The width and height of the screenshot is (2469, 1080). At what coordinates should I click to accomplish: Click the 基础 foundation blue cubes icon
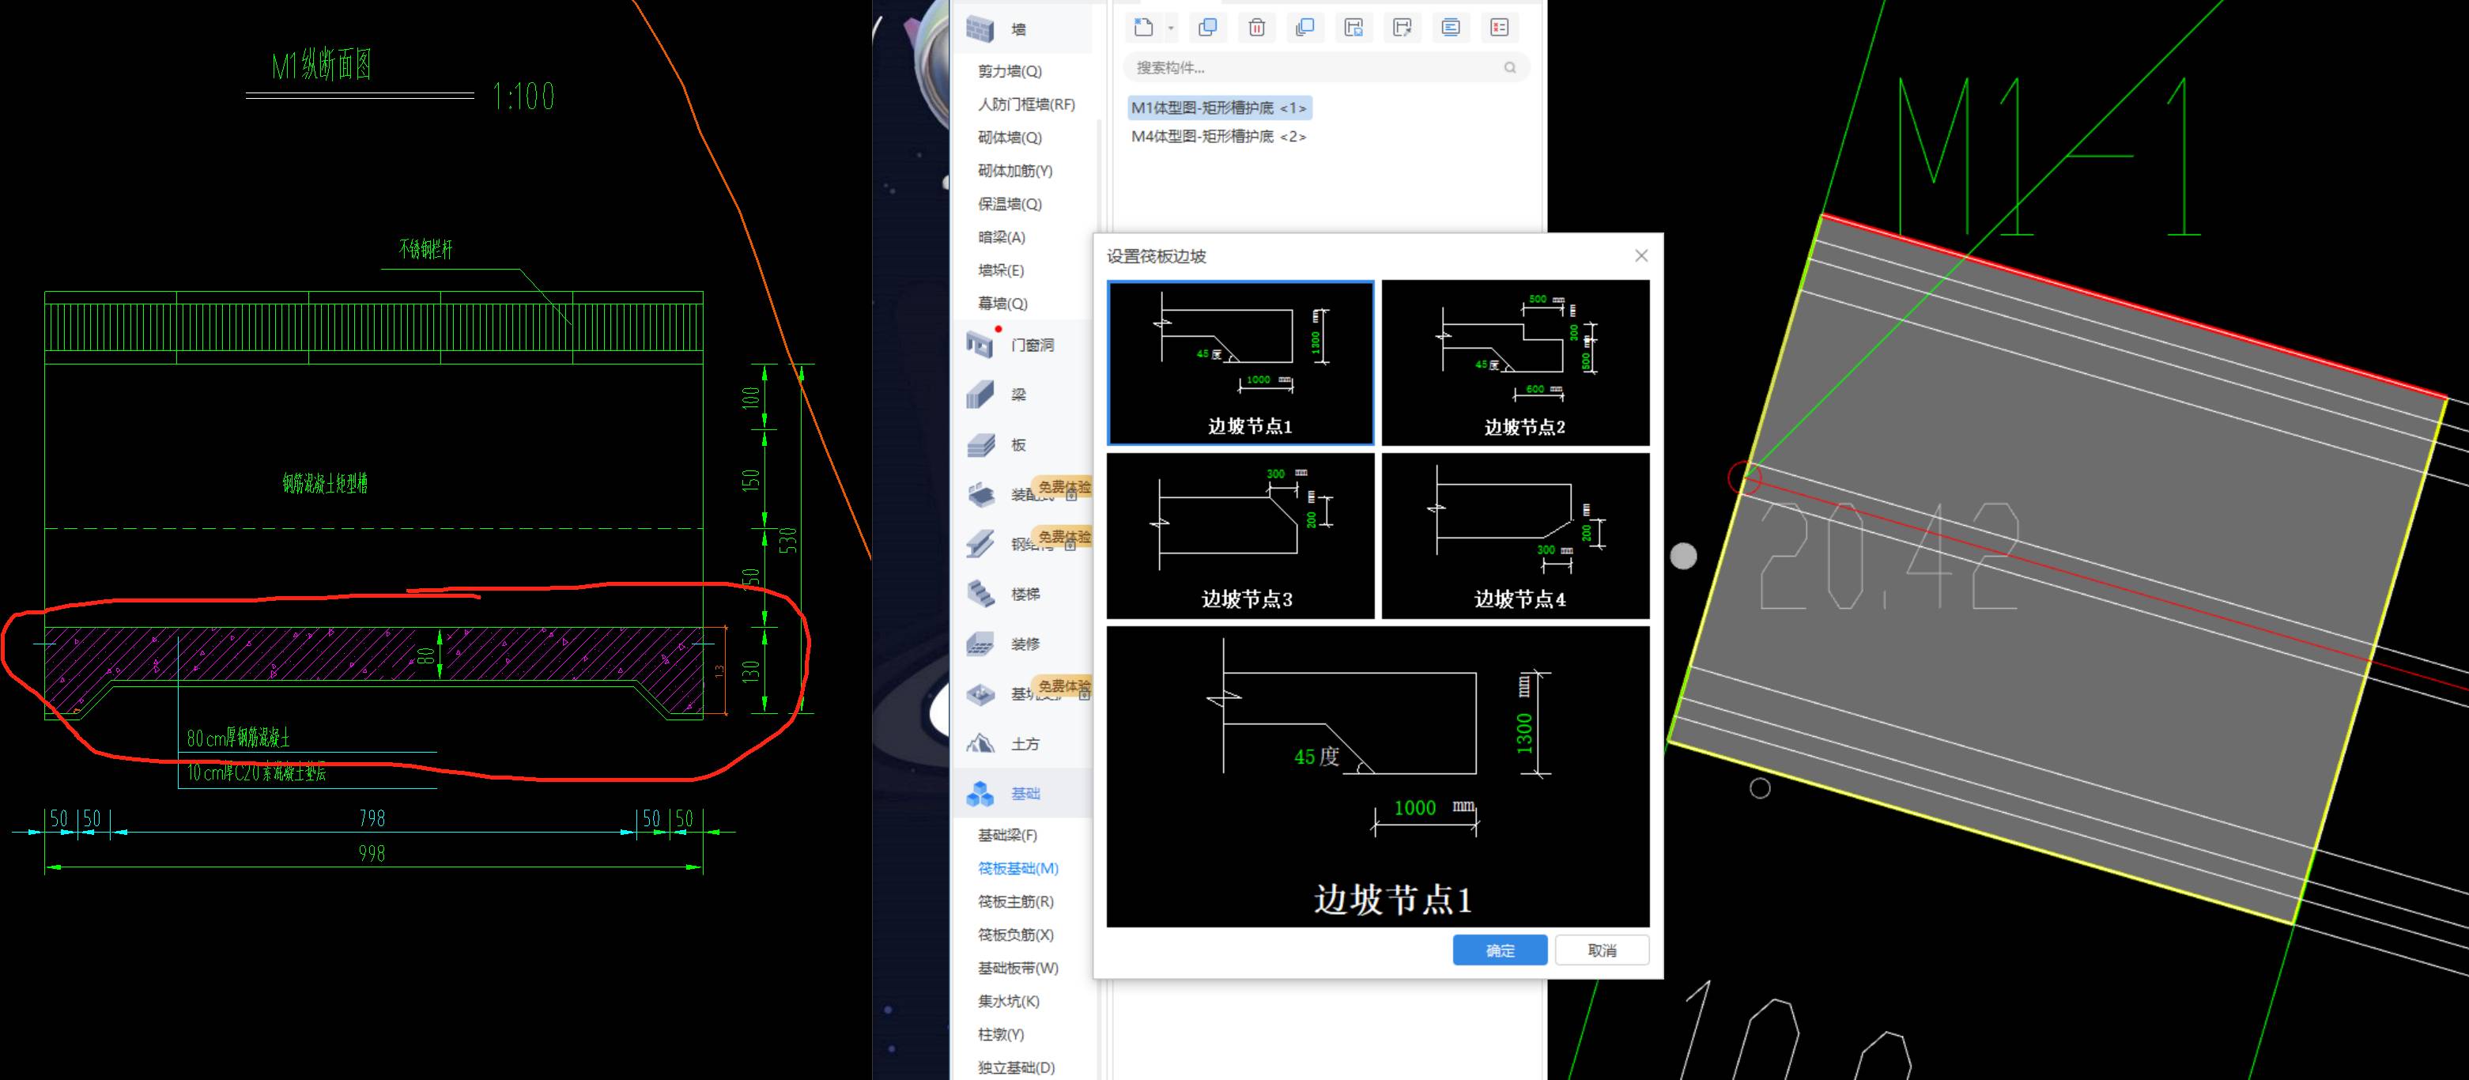[980, 794]
